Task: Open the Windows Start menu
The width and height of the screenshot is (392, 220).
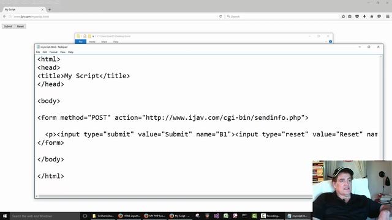Action: 5,216
